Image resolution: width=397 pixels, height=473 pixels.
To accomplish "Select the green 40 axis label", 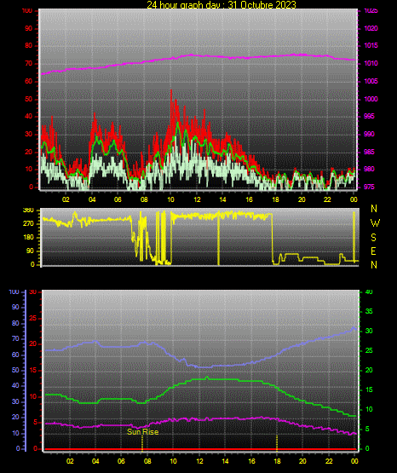I will click(369, 292).
